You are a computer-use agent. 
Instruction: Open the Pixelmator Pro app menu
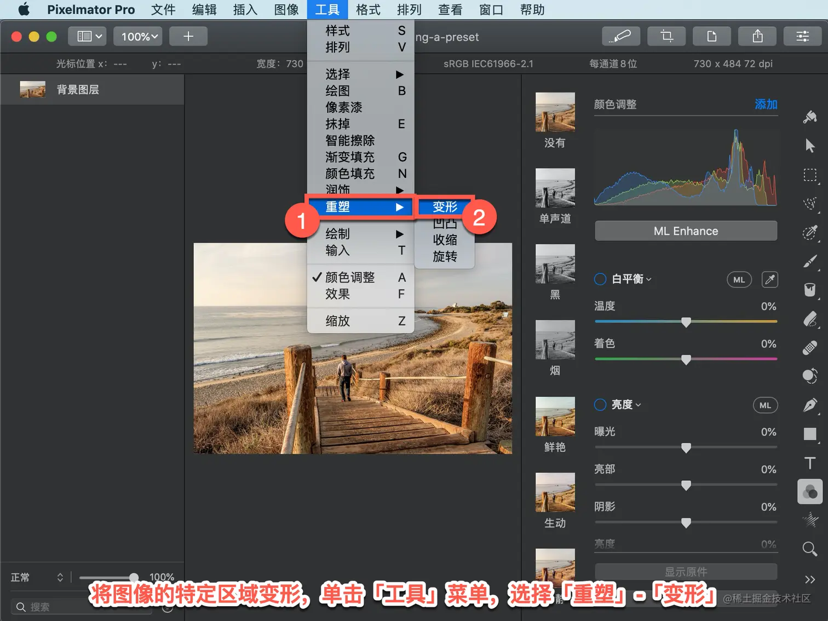pyautogui.click(x=91, y=9)
